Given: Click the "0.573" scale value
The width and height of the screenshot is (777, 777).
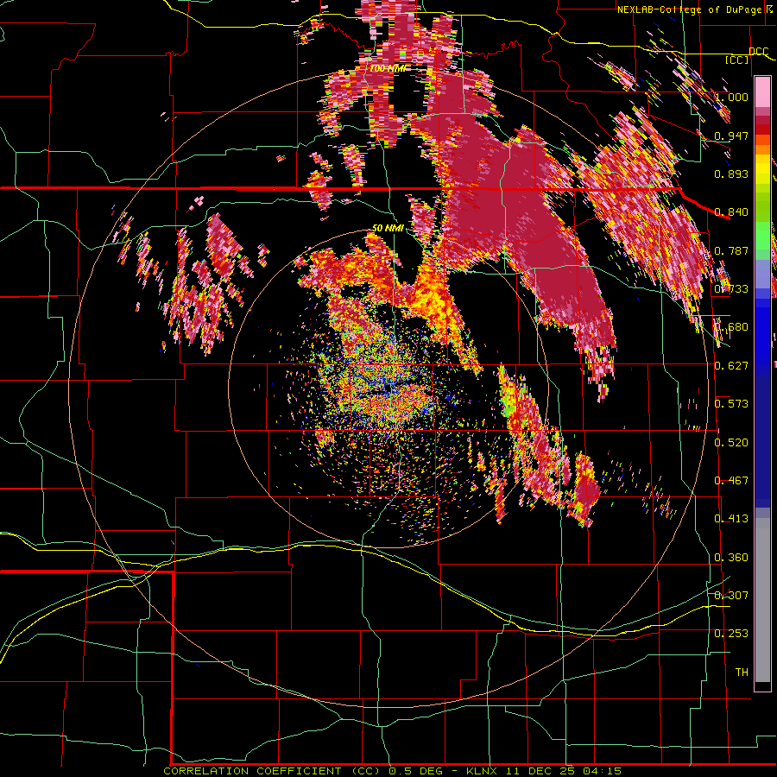Looking at the screenshot, I should [x=731, y=404].
